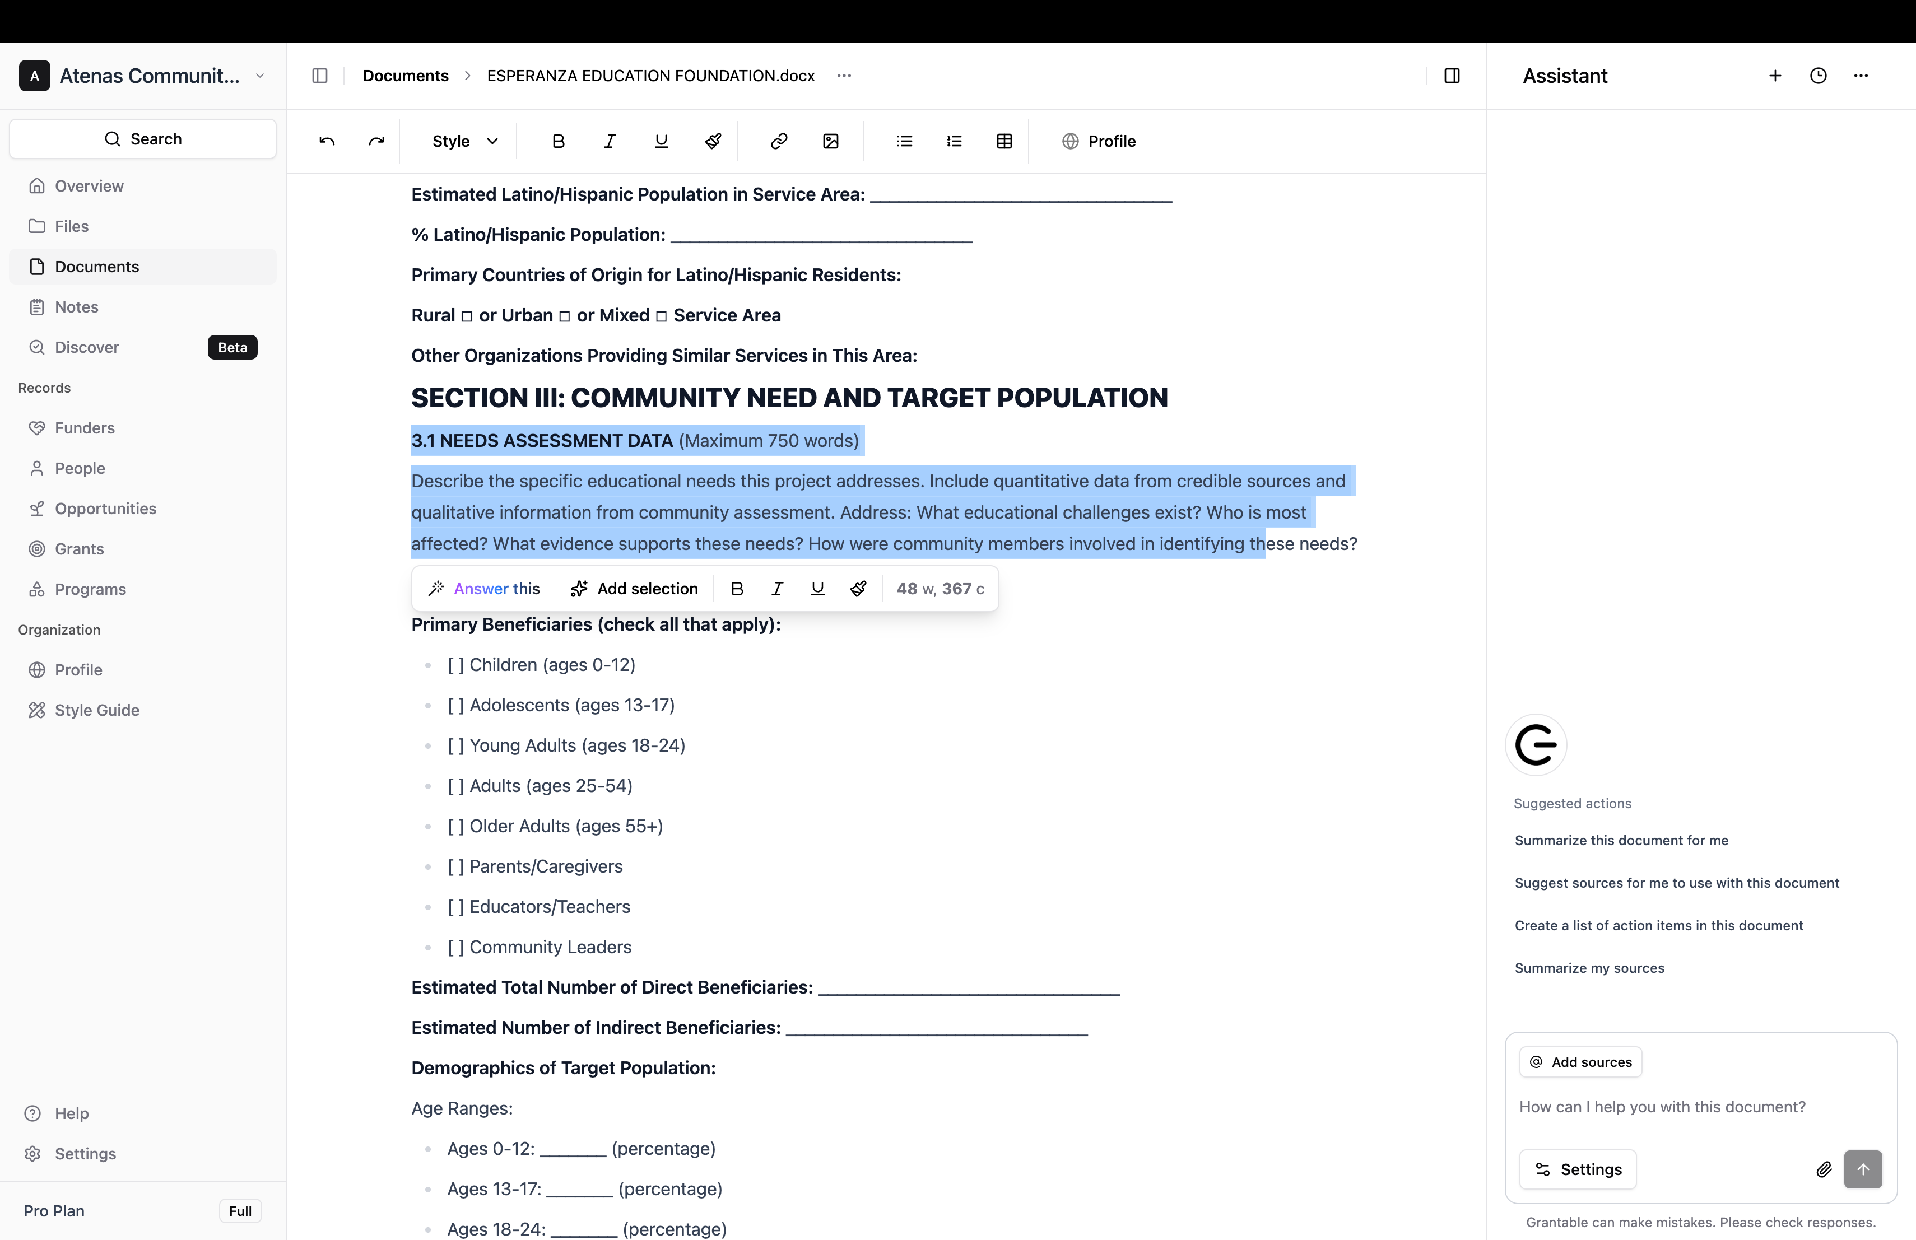Screen dimensions: 1916x1240
Task: Expand Atenas Community workspace switcher
Action: click(259, 76)
